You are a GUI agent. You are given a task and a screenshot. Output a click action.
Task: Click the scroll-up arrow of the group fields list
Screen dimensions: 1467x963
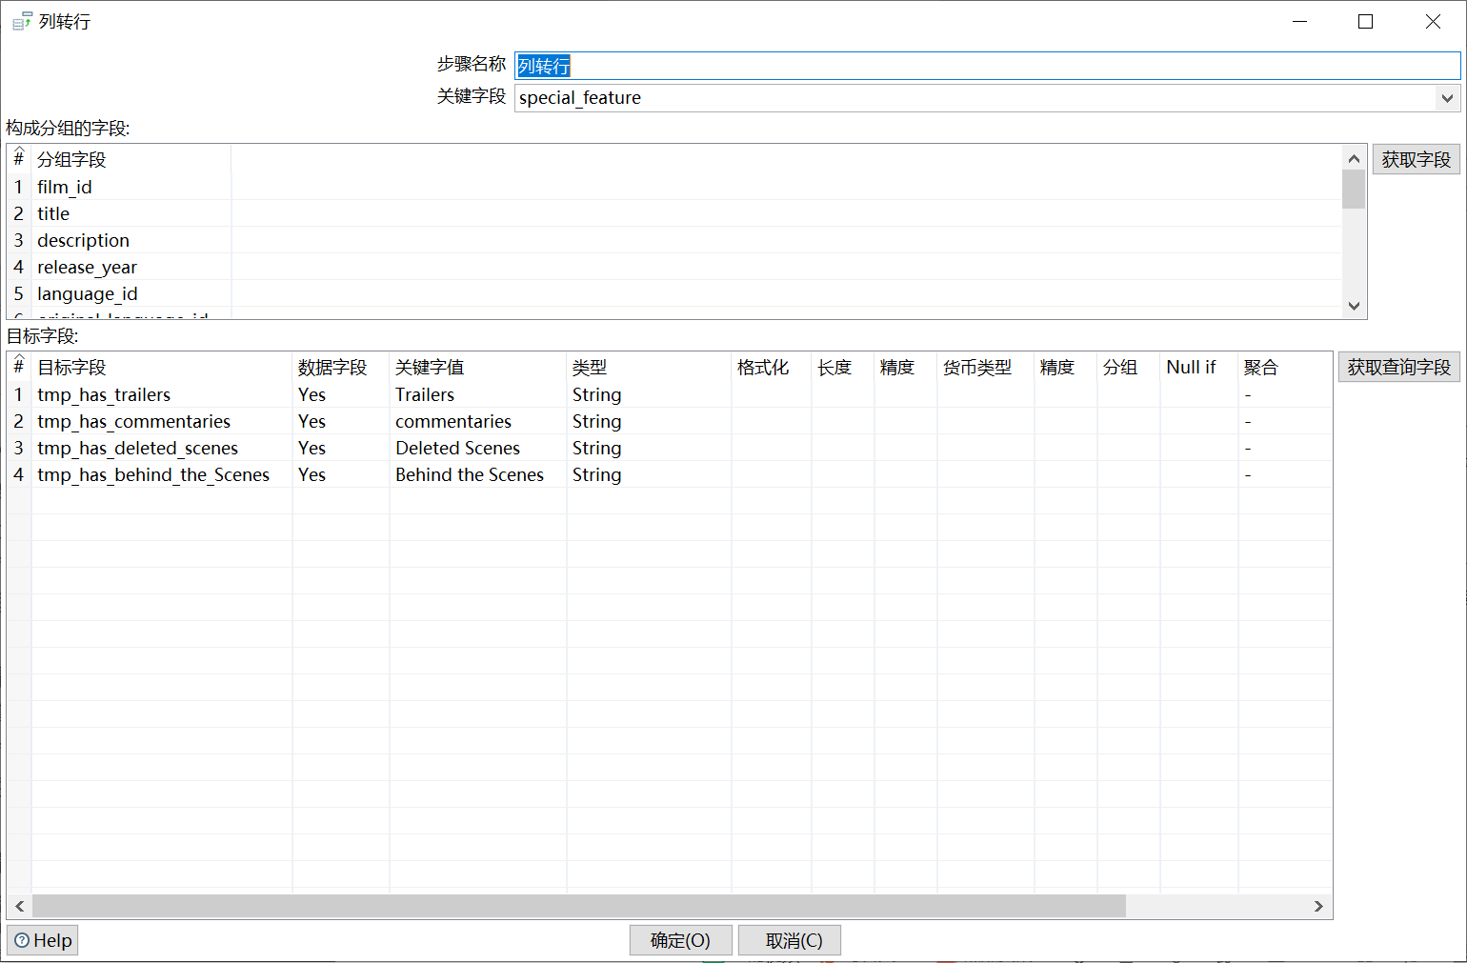[x=1354, y=157]
